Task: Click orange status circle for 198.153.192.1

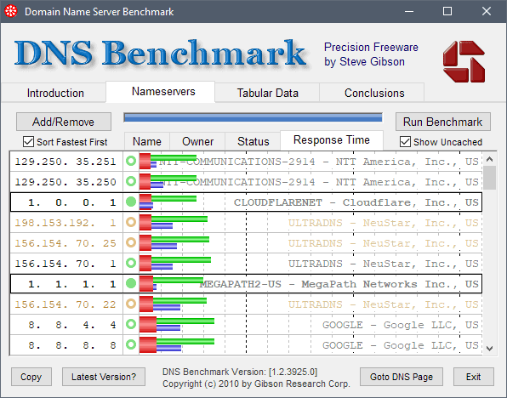Action: pos(131,222)
